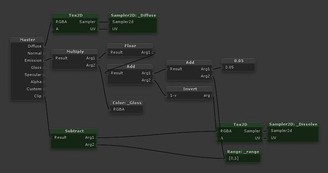328x173 pixels.
Task: Click the 1-v output on Invert node
Action: coord(173,96)
